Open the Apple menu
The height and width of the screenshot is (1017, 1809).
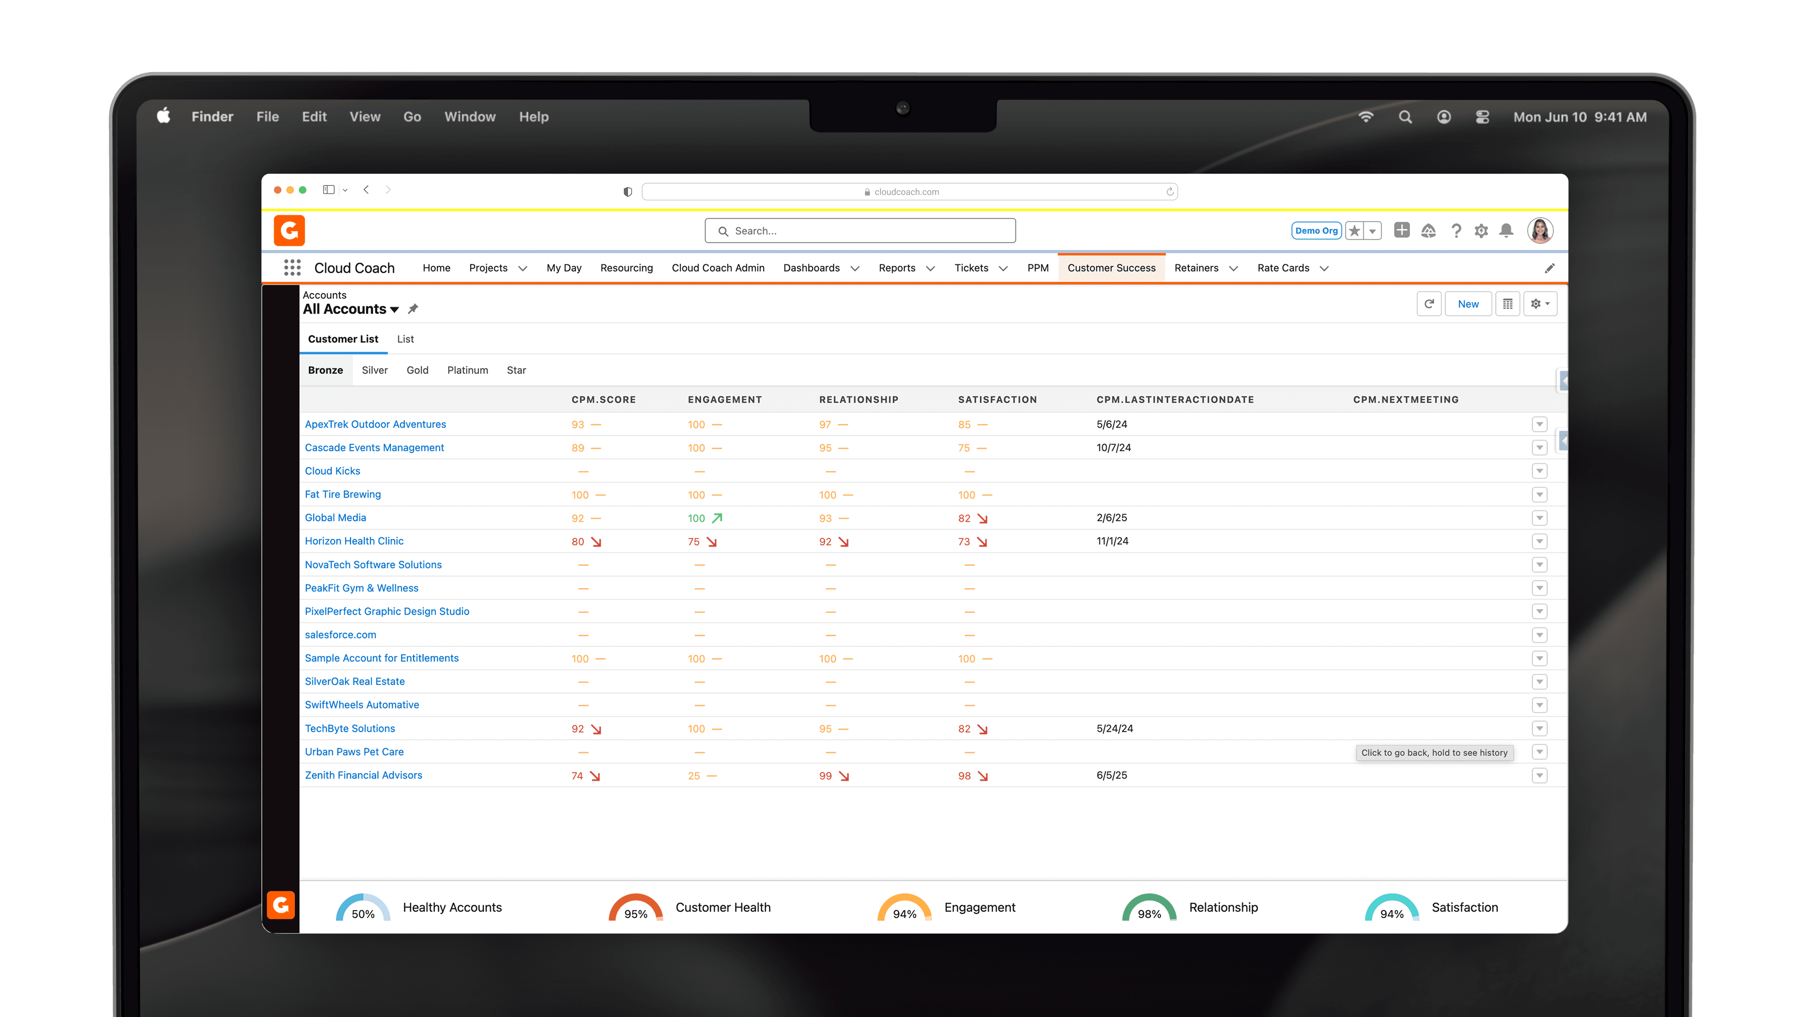pyautogui.click(x=163, y=116)
